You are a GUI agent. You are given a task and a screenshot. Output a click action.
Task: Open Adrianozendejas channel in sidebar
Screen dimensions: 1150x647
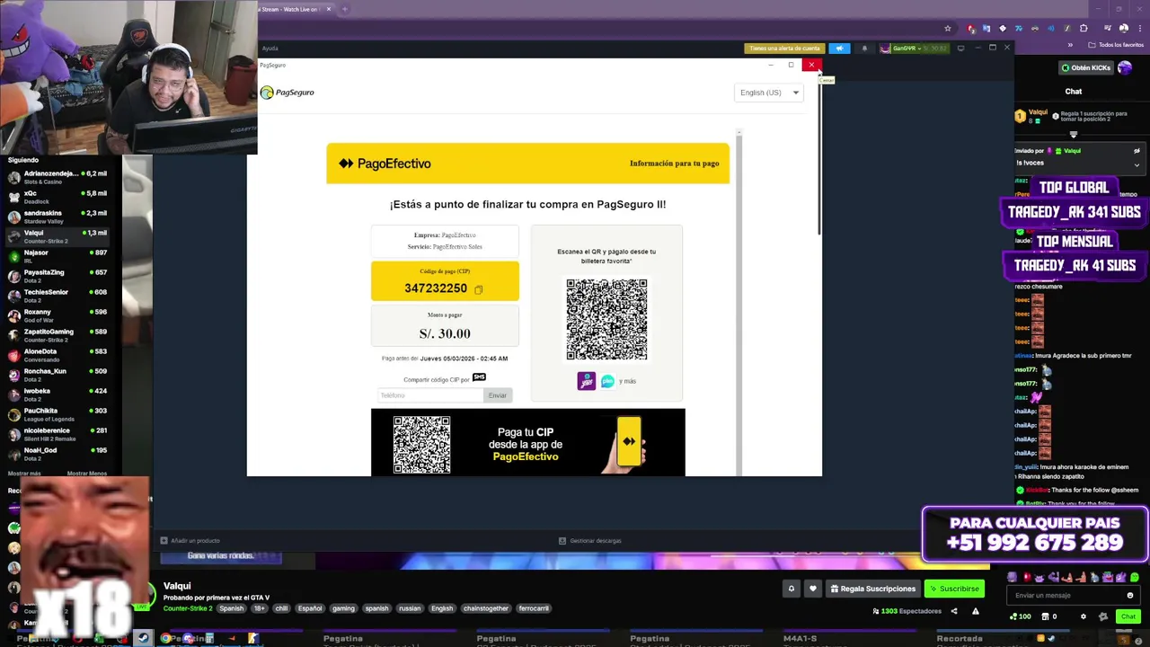pyautogui.click(x=57, y=177)
